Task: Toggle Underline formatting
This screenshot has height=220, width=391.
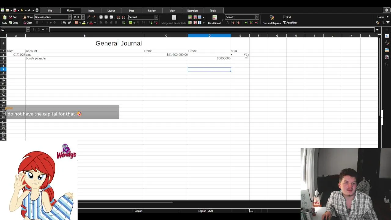Action: click(x=46, y=23)
